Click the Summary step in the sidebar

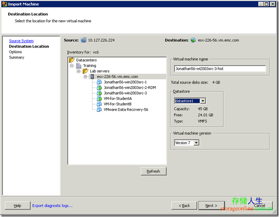tap(17, 57)
